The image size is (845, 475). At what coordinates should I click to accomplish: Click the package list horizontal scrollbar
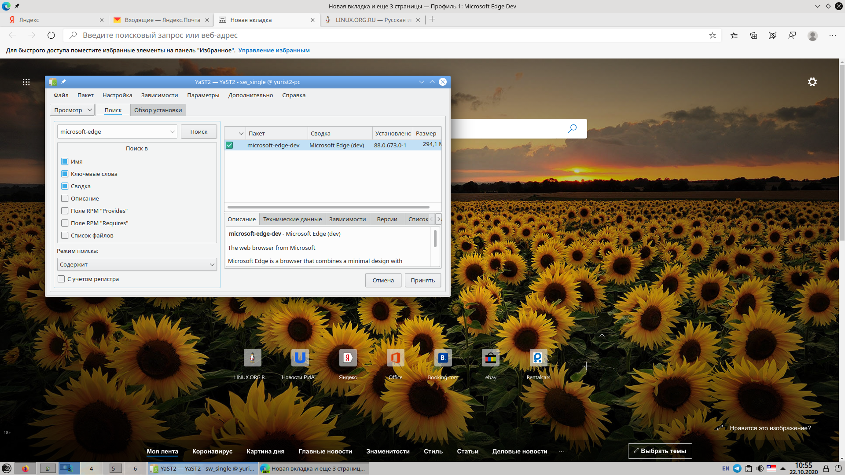click(328, 207)
